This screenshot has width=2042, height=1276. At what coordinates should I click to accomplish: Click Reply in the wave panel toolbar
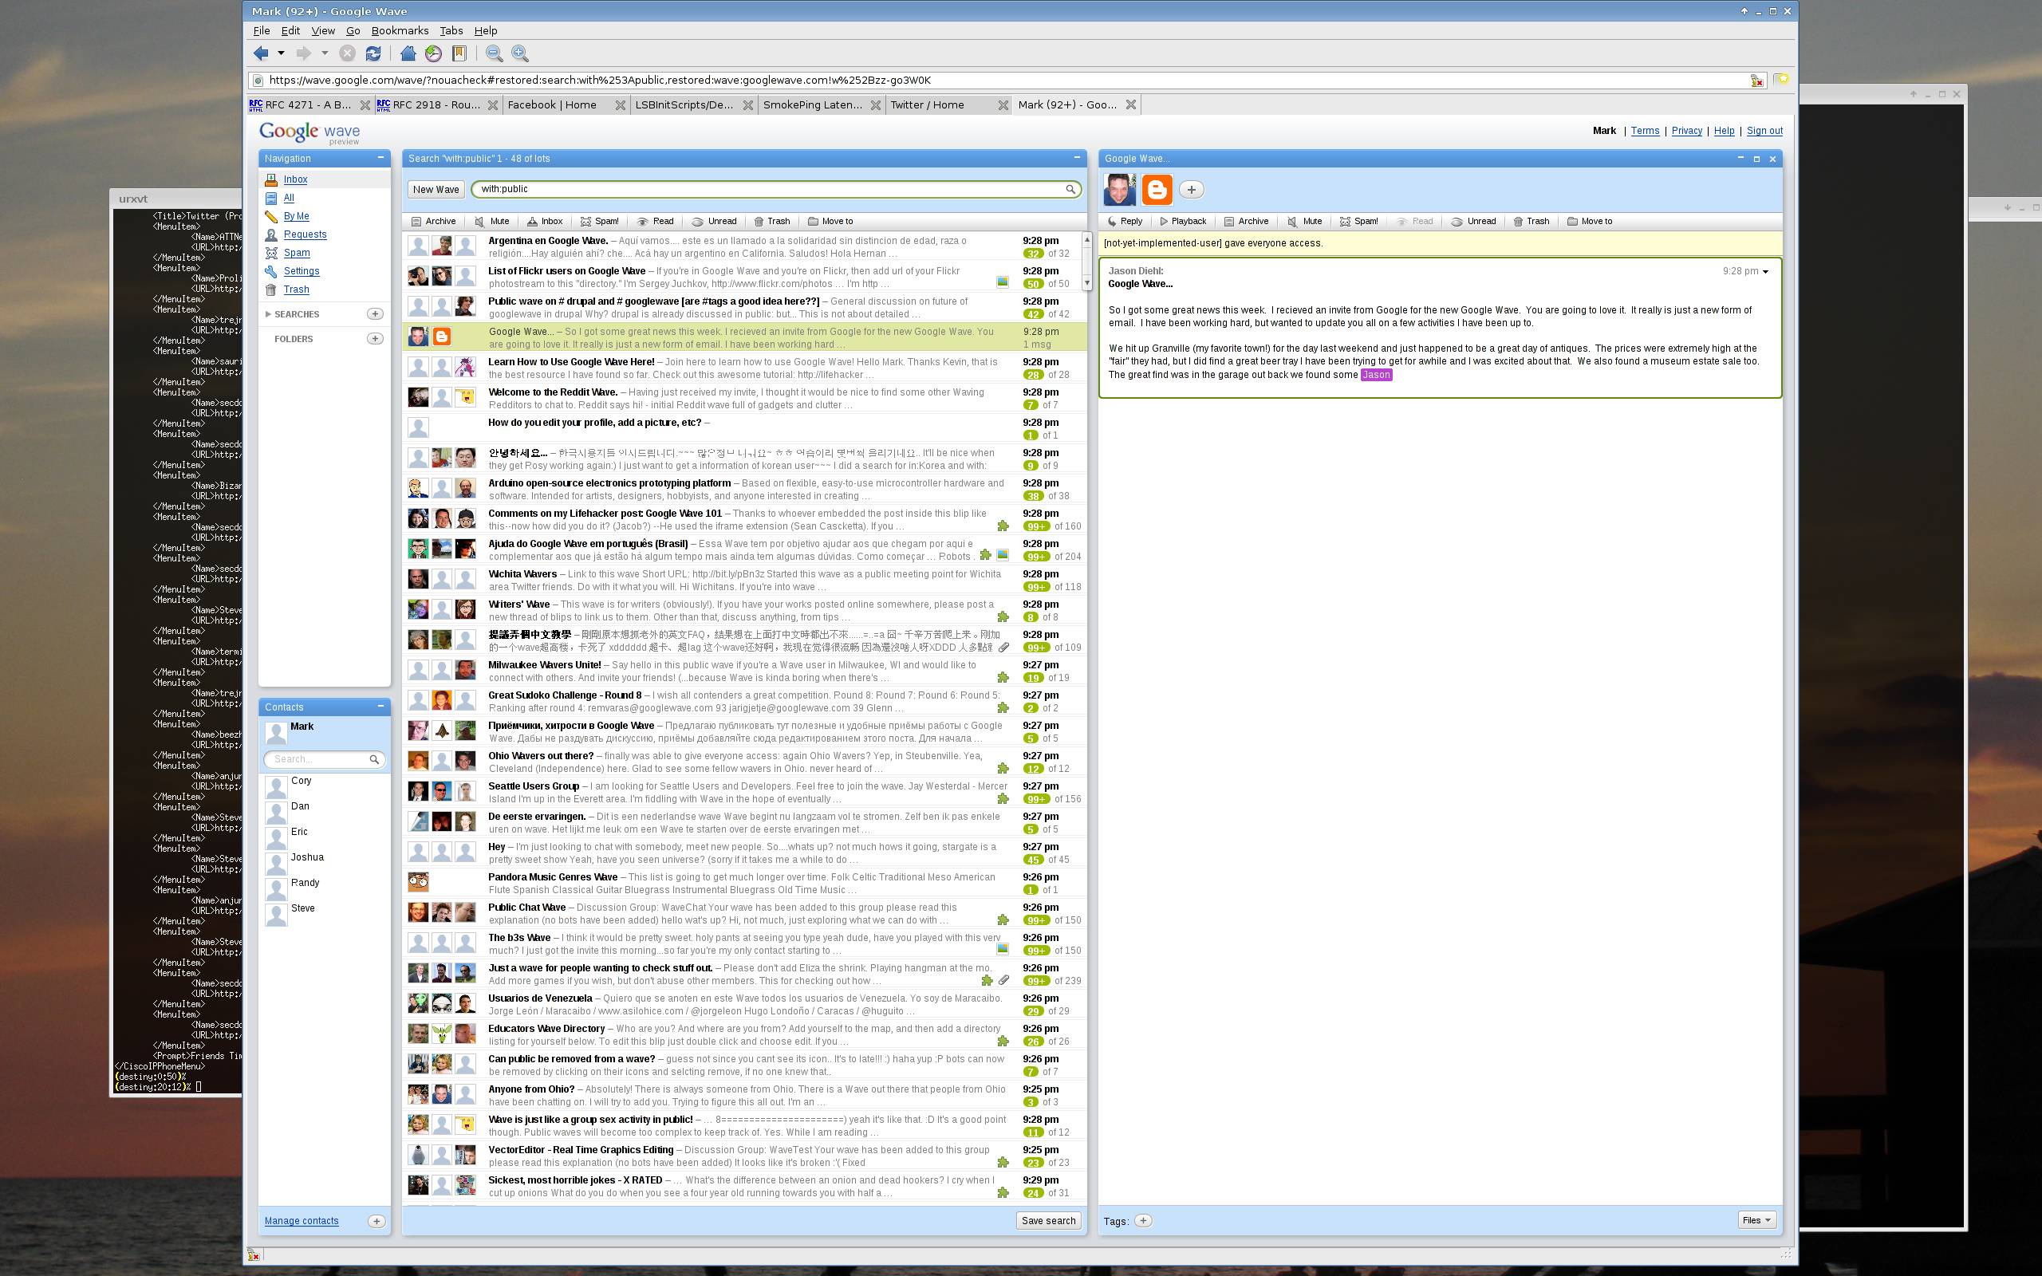pos(1125,221)
